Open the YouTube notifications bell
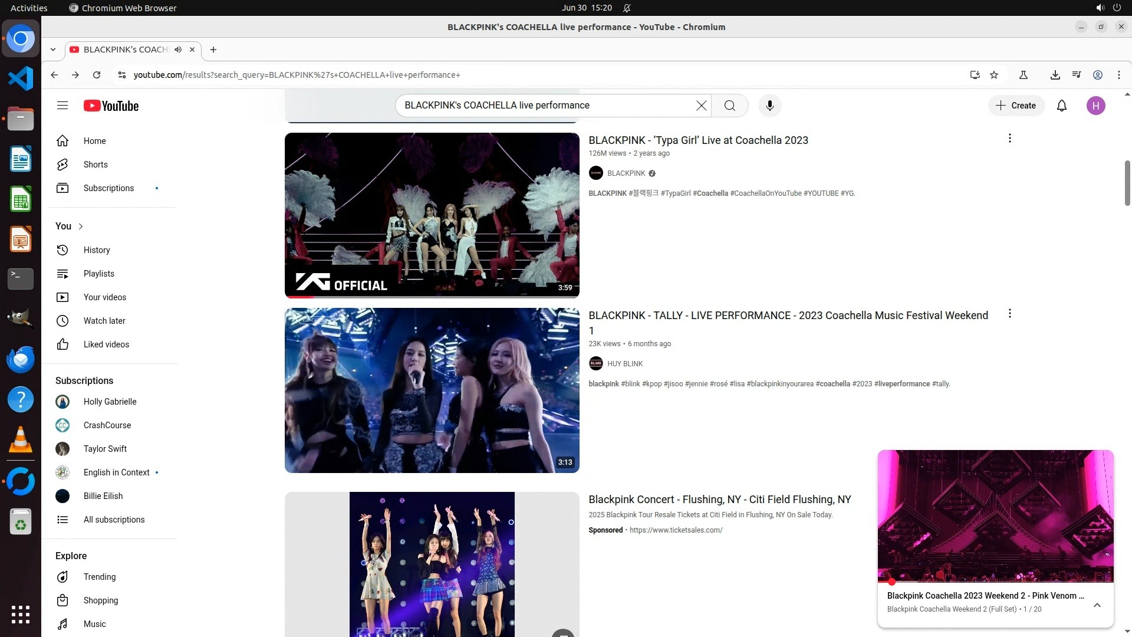 point(1061,106)
